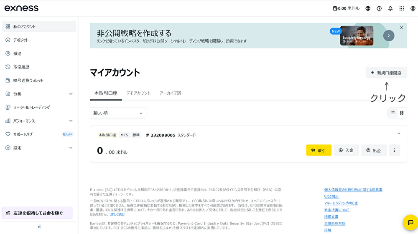Collapse the sidebar with double chevron

(x=39, y=227)
